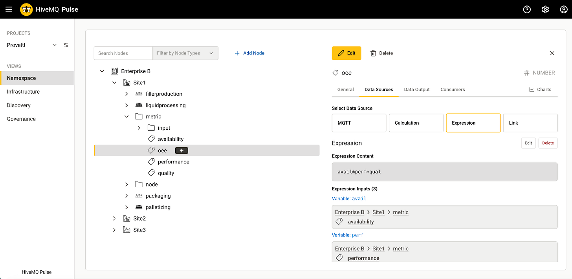Open the Infrastructure view

37,92
